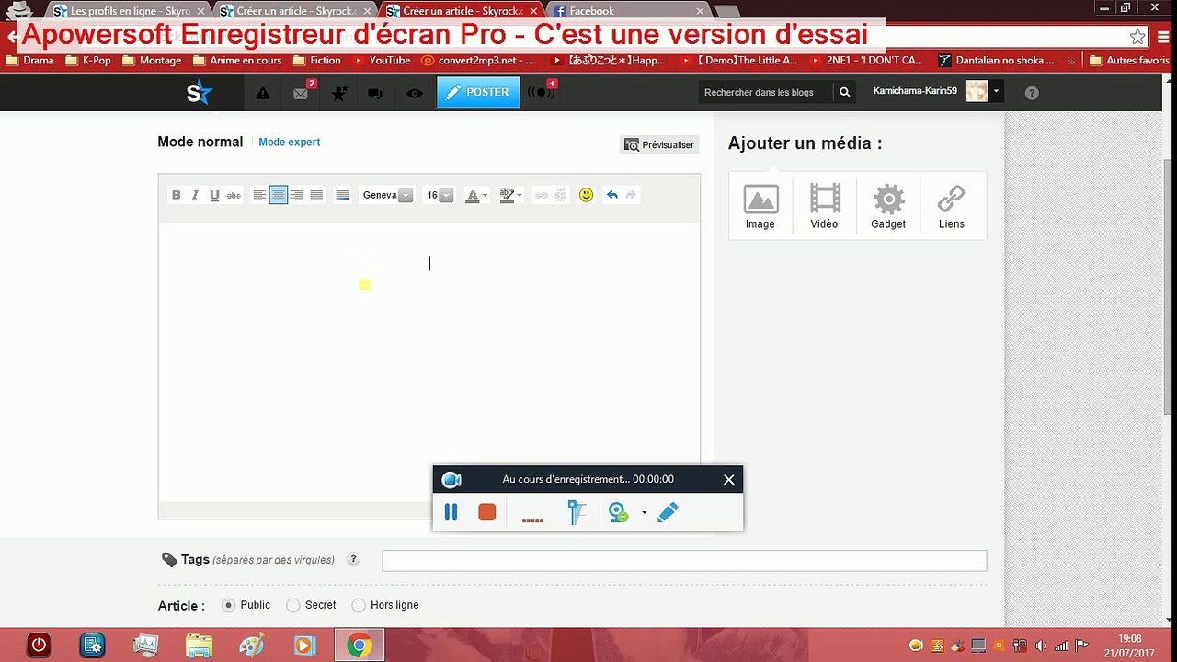This screenshot has width=1177, height=662.
Task: Toggle italic formatting
Action: [x=195, y=195]
